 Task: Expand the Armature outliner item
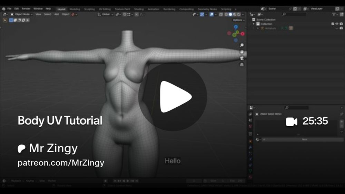pyautogui.click(x=258, y=28)
